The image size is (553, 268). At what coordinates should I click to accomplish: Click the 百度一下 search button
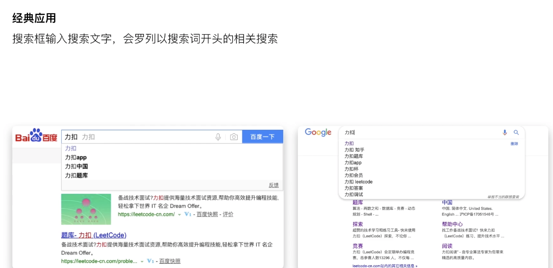point(263,137)
